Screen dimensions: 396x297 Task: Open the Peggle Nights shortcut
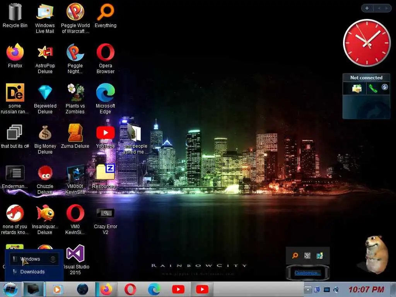[75, 59]
